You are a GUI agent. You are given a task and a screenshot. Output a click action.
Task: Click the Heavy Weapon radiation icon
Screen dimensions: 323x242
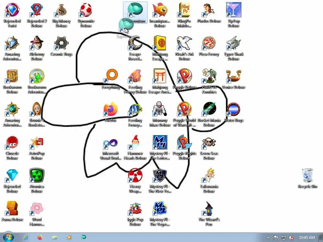point(135,181)
